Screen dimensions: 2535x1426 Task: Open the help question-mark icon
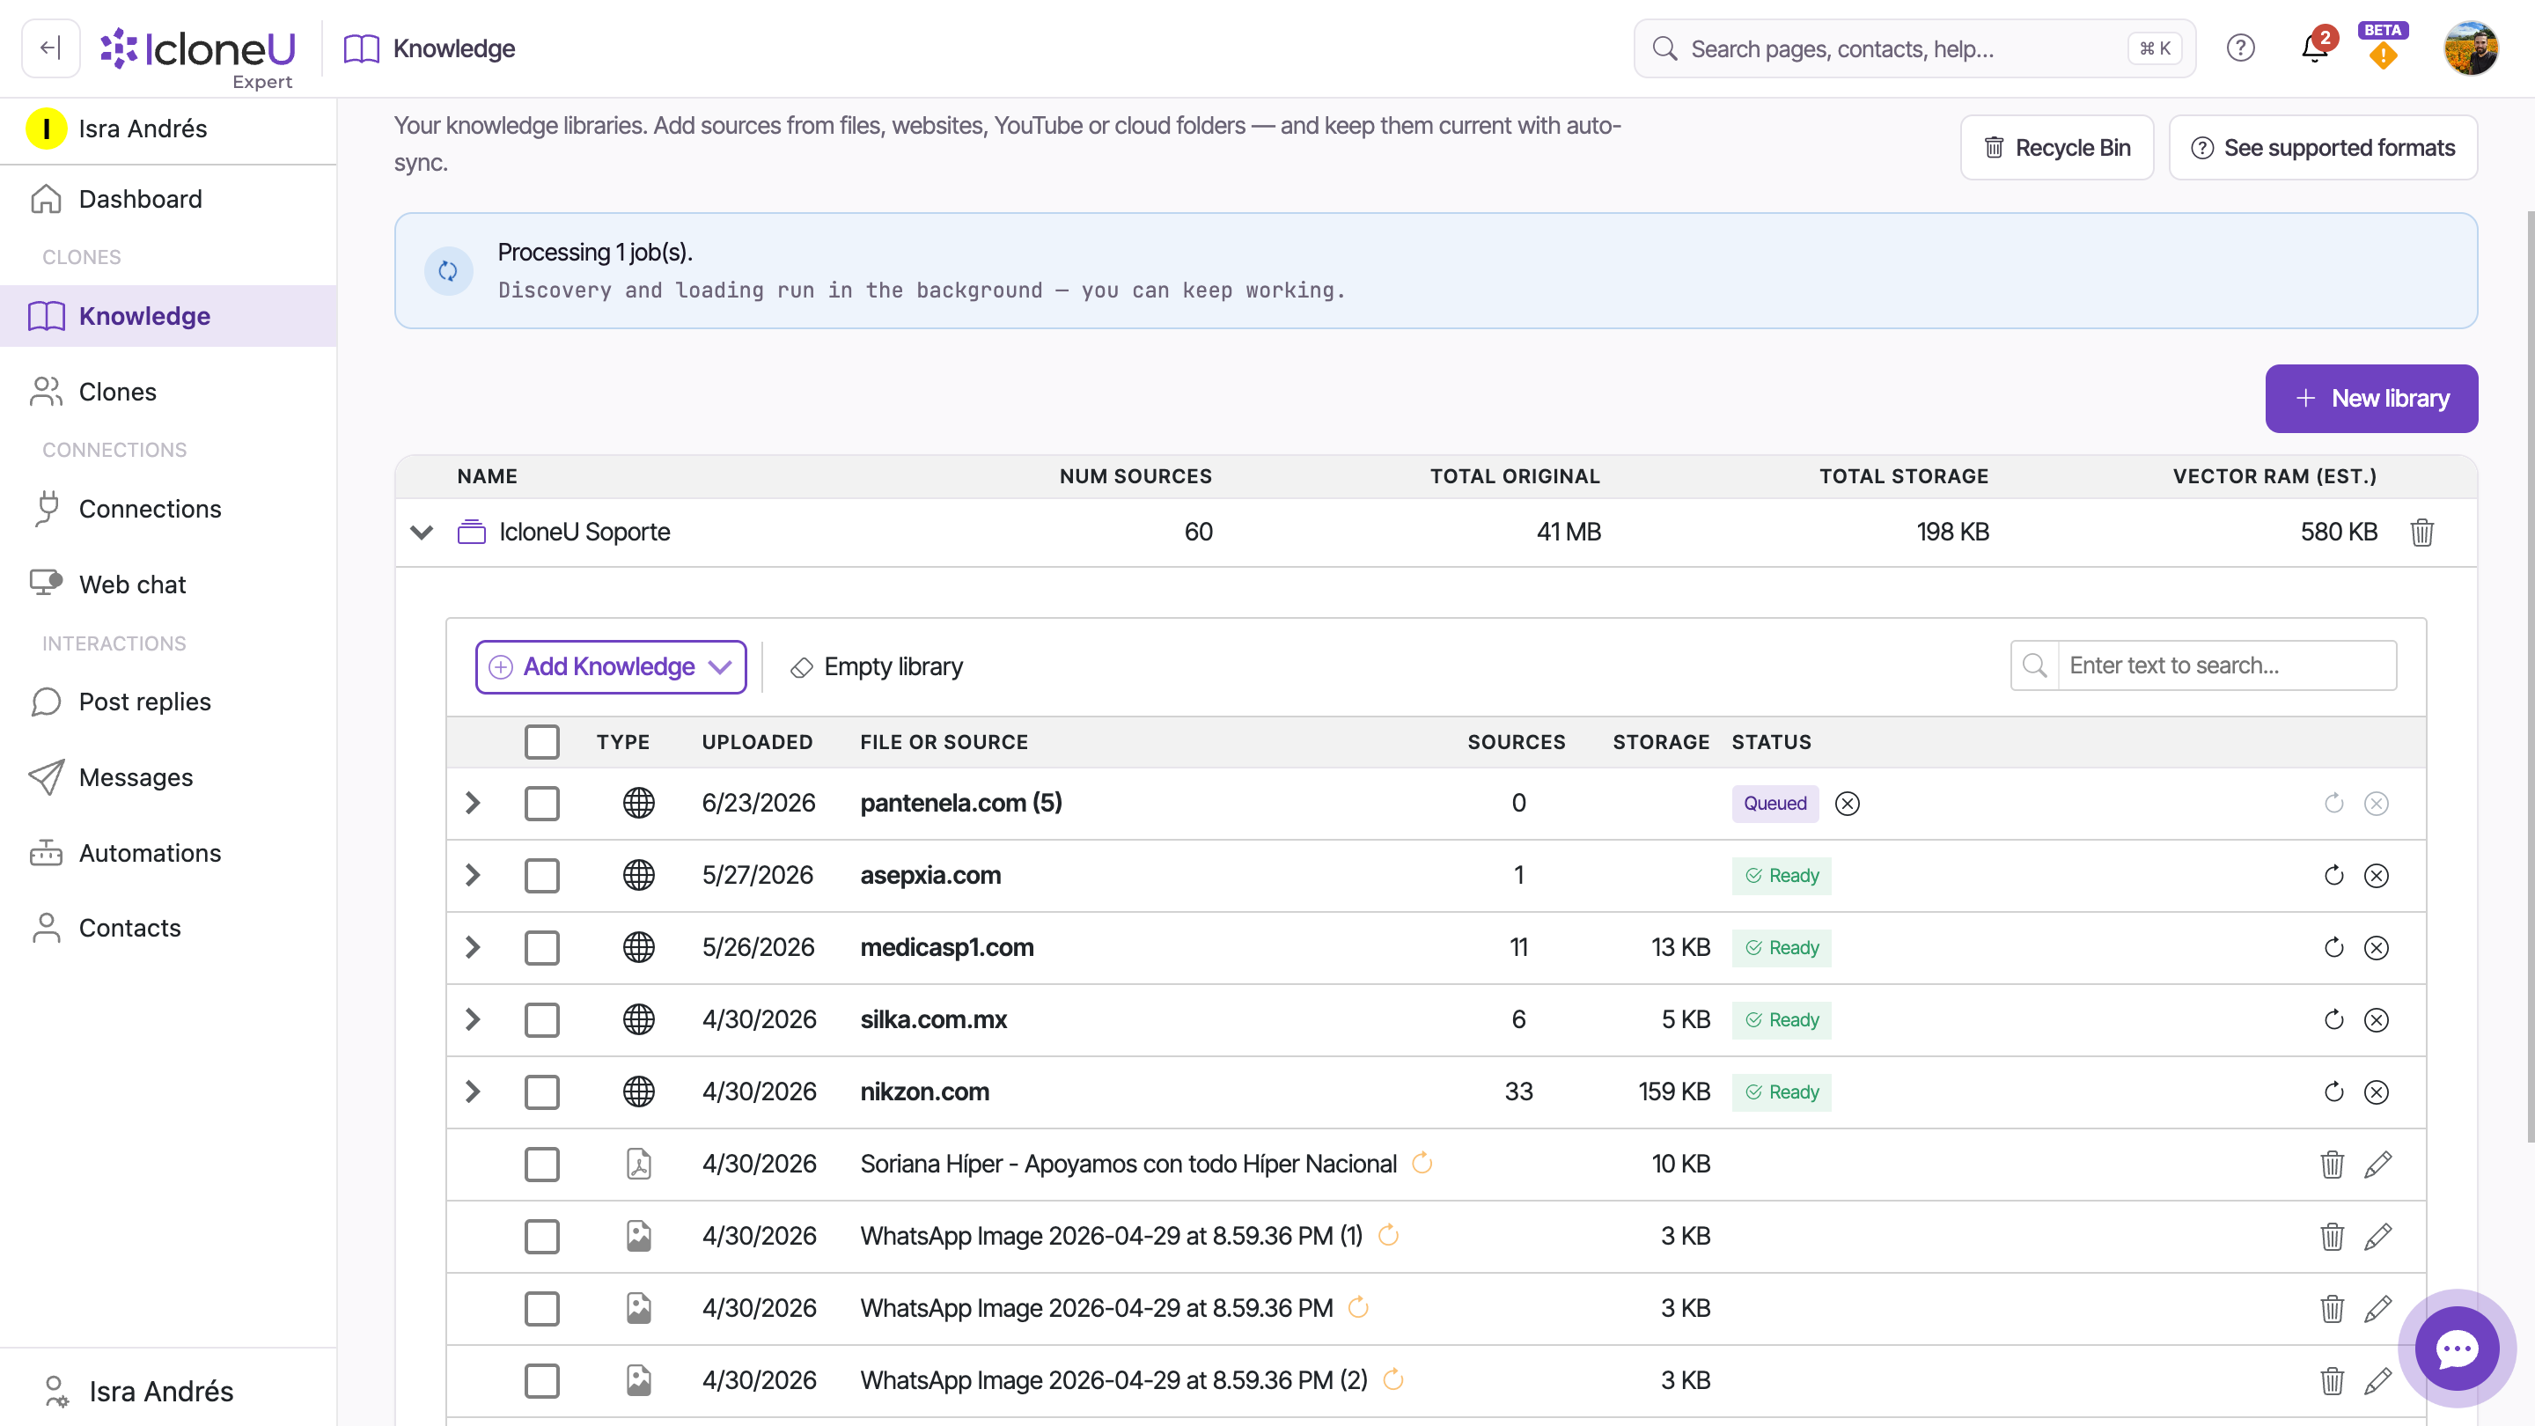2240,48
